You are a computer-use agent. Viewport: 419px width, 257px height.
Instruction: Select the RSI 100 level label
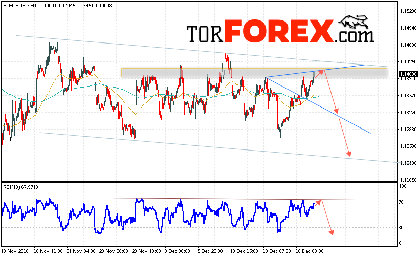point(403,186)
